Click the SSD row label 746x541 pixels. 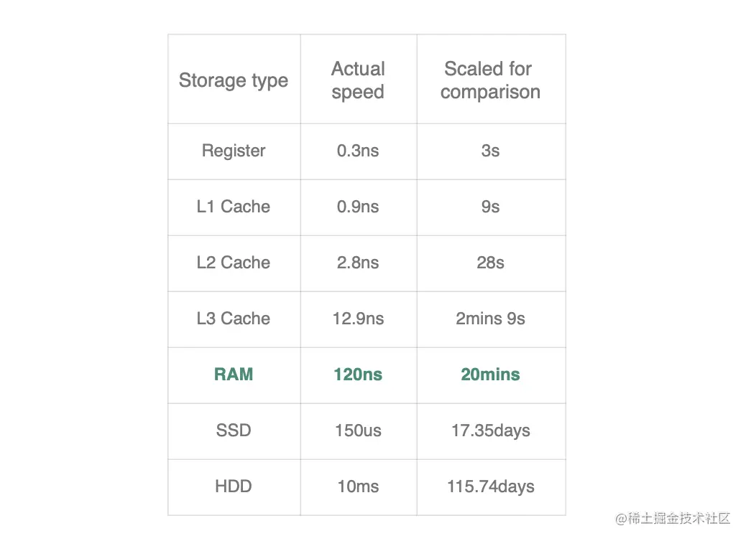pos(234,431)
